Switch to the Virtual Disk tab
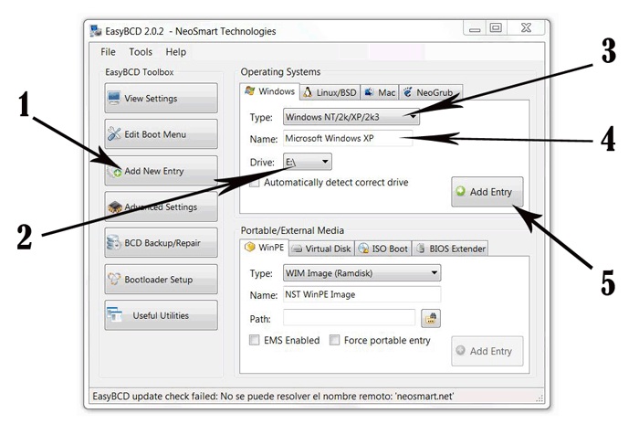Image resolution: width=639 pixels, height=424 pixels. [322, 249]
